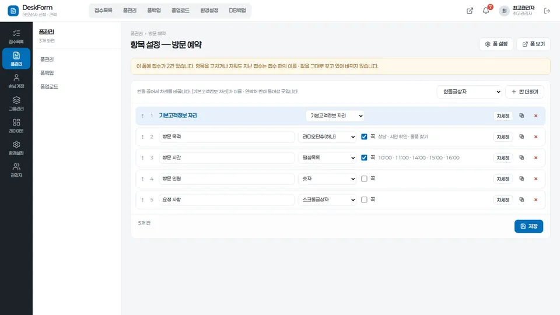560x315 pixels.
Task: Open 그룹관리 in the left sidebar
Action: click(16, 103)
